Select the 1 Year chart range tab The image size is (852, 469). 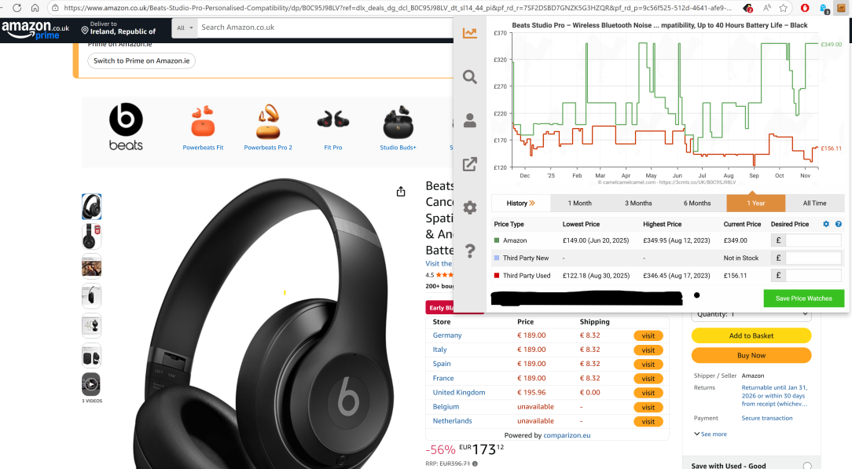756,203
